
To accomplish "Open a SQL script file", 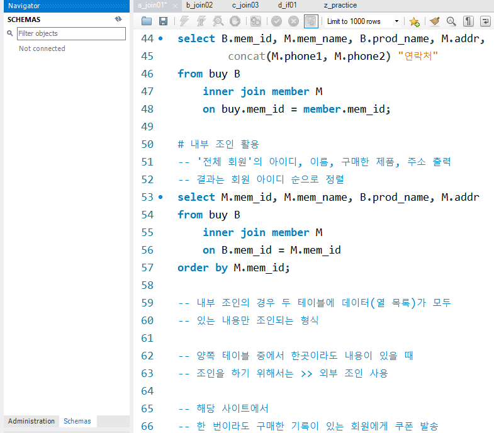I will [147, 21].
